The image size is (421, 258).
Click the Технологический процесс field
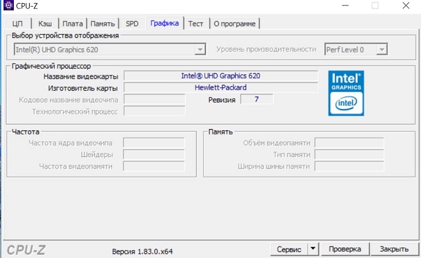tap(155, 111)
